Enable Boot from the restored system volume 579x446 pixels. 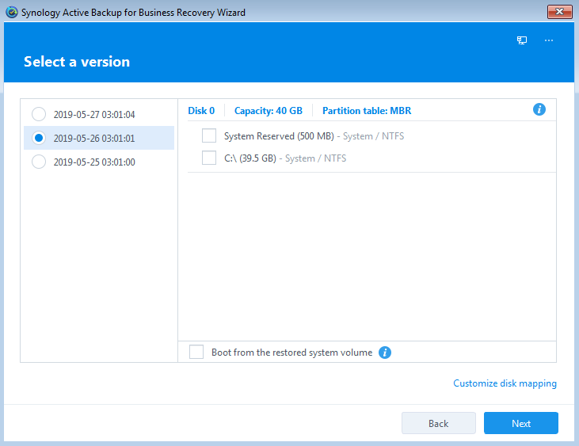tap(196, 352)
